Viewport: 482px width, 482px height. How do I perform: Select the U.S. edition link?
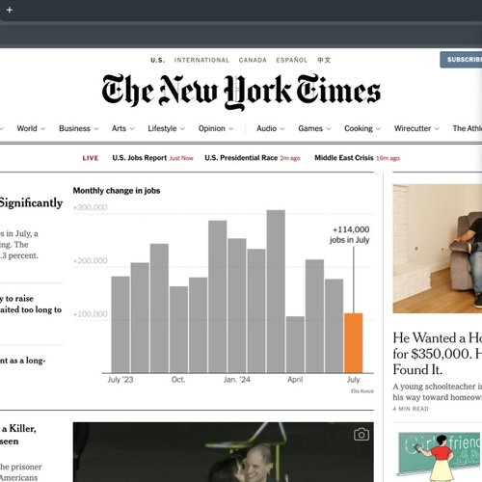click(158, 60)
